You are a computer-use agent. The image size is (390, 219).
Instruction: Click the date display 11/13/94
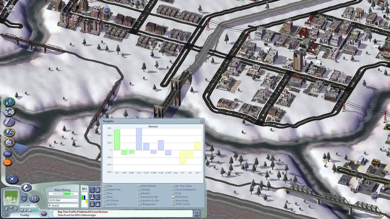pos(27,205)
